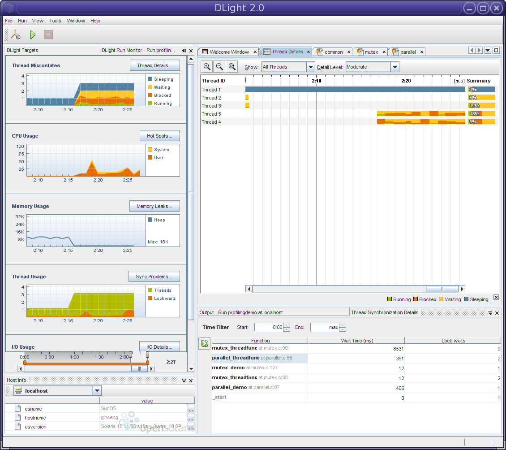506x450 pixels.
Task: Click the document icon beside osversion
Action: click(18, 426)
